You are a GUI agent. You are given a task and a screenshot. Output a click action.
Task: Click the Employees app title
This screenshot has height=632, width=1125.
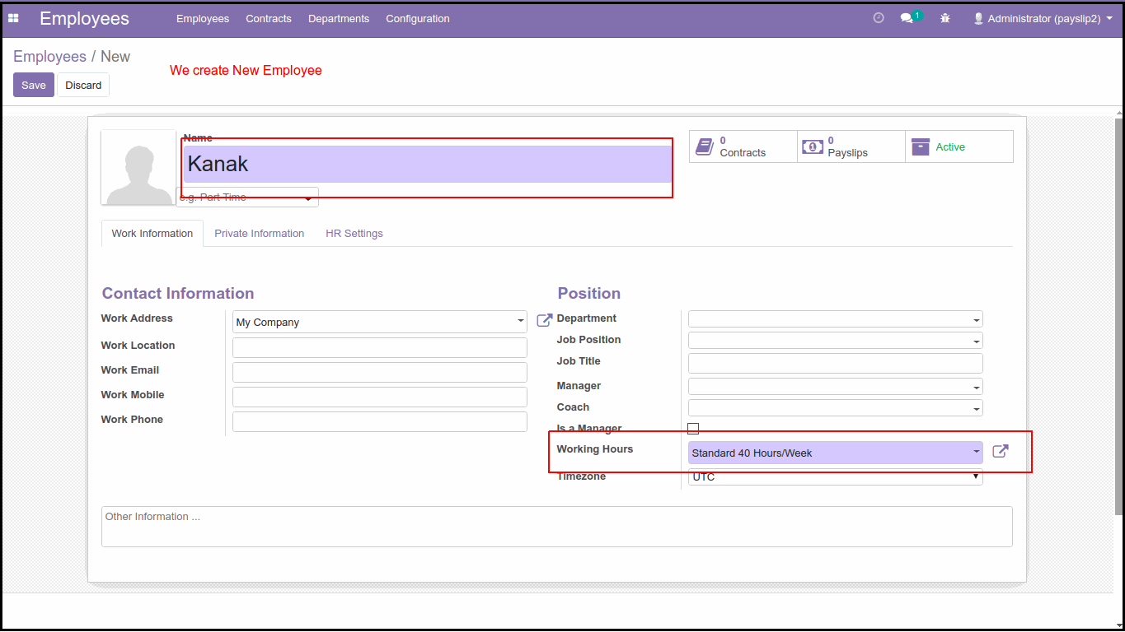84,18
